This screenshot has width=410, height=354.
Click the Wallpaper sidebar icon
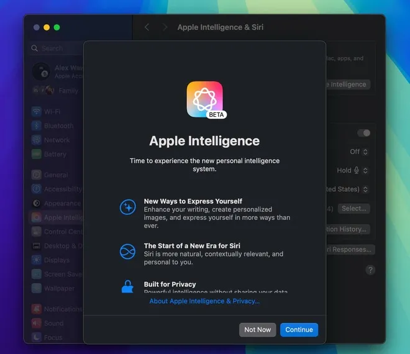point(37,288)
